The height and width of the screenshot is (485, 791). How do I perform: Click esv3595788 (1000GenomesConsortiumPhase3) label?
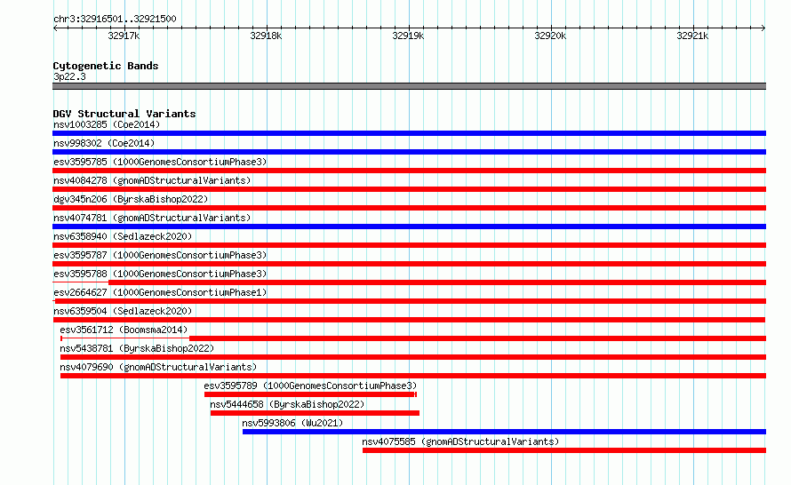tap(160, 274)
